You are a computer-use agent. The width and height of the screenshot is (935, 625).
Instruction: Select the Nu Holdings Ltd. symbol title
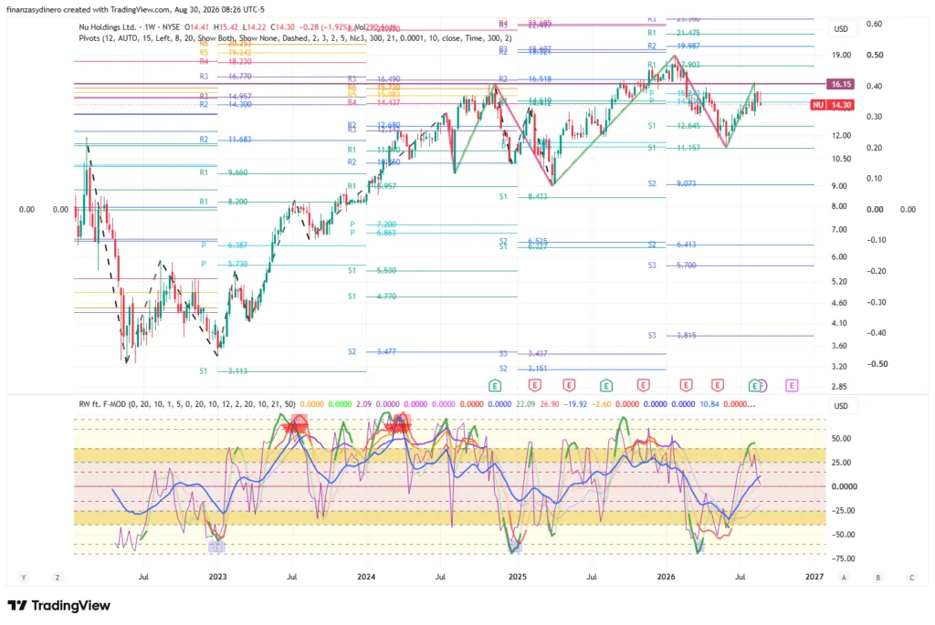pos(107,26)
